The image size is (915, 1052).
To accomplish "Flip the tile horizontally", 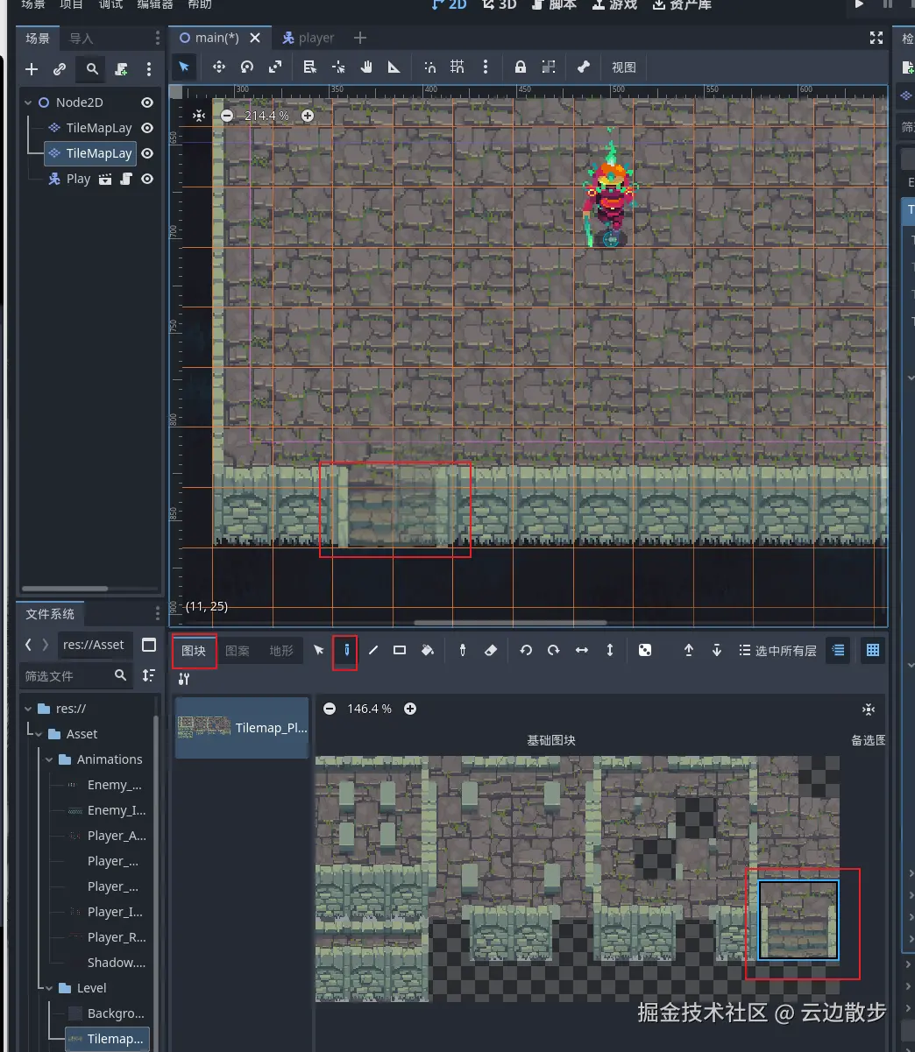I will [582, 651].
